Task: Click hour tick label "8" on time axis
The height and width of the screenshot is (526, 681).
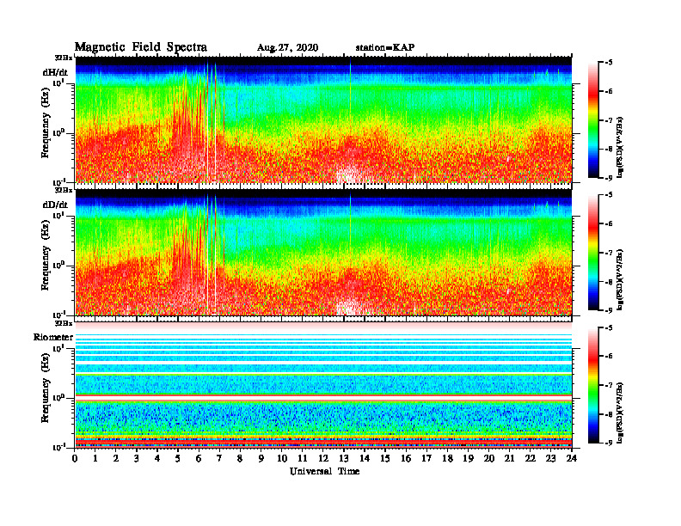Action: (240, 458)
